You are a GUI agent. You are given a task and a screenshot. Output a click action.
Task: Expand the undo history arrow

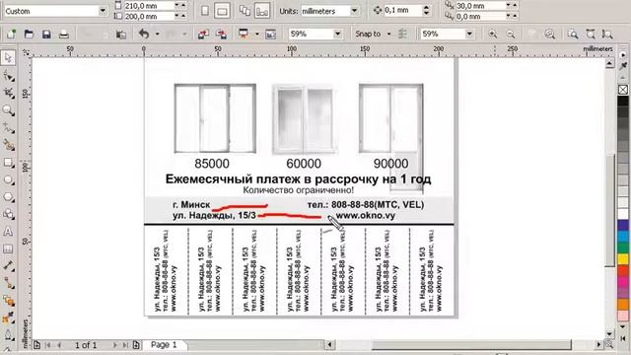pos(158,35)
